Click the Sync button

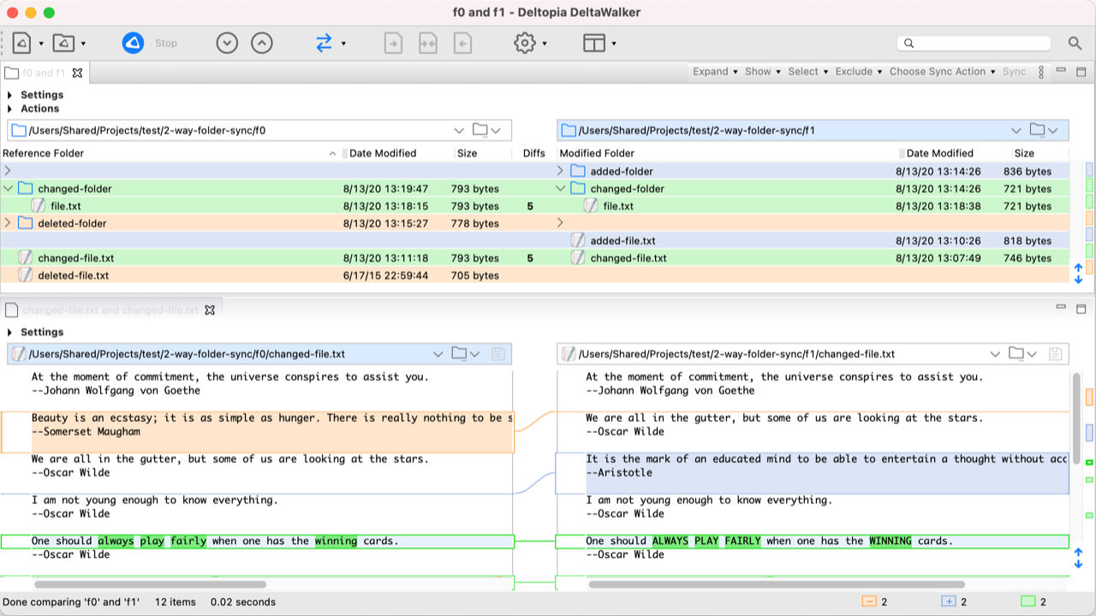[x=1014, y=72]
